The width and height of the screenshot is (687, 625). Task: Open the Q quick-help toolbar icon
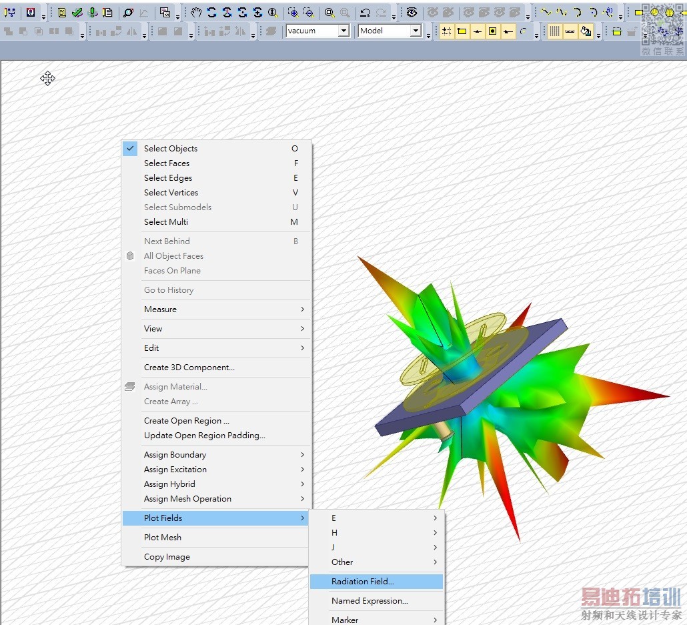coord(31,12)
